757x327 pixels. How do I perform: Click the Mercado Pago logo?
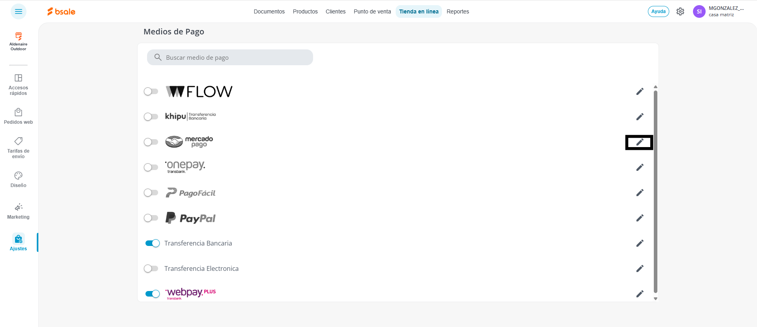click(x=189, y=142)
